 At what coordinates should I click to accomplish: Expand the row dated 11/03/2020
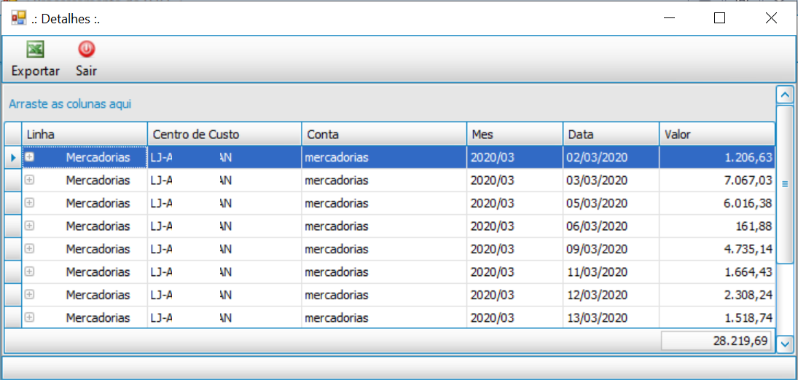click(x=30, y=271)
